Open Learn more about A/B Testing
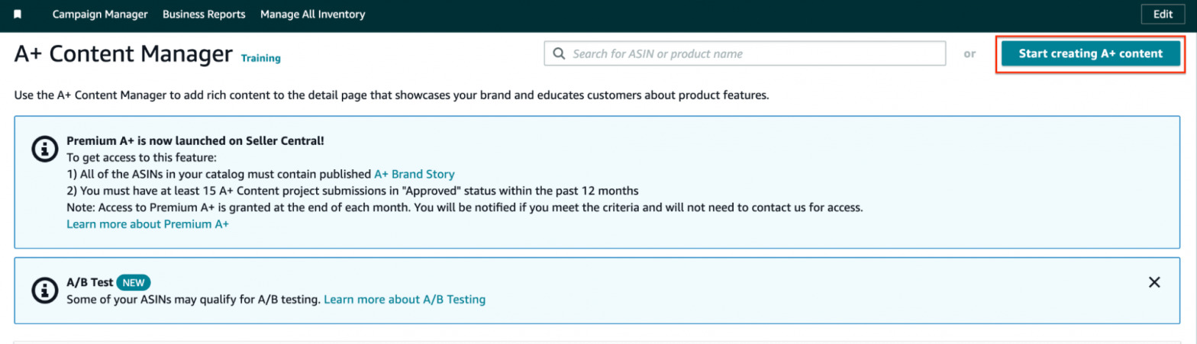This screenshot has width=1197, height=344. [x=405, y=299]
